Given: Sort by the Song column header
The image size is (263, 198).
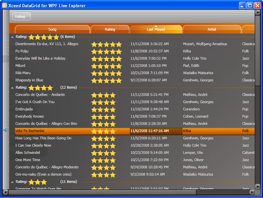Looking at the screenshot, I should (x=52, y=29).
